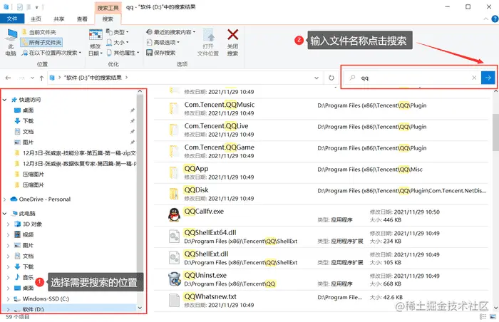
Task: Open the Size filter dropdown
Action: point(117,42)
